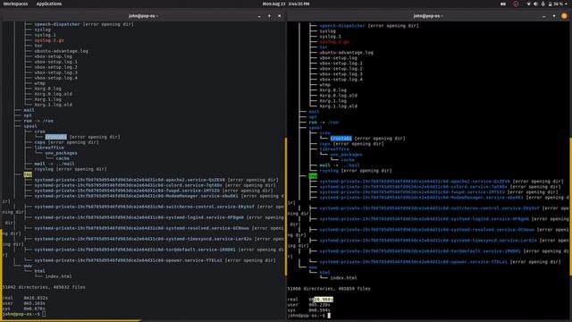Click '51042 directories' summary line in gray terminal
Viewport: 572px width, 322px height.
click(x=44, y=287)
